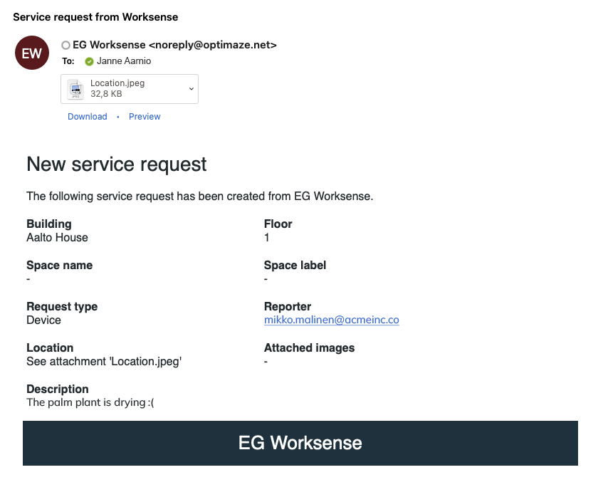Viewport: 603px width, 492px height.
Task: Click the dark EG Worksense footer banner
Action: 300,443
